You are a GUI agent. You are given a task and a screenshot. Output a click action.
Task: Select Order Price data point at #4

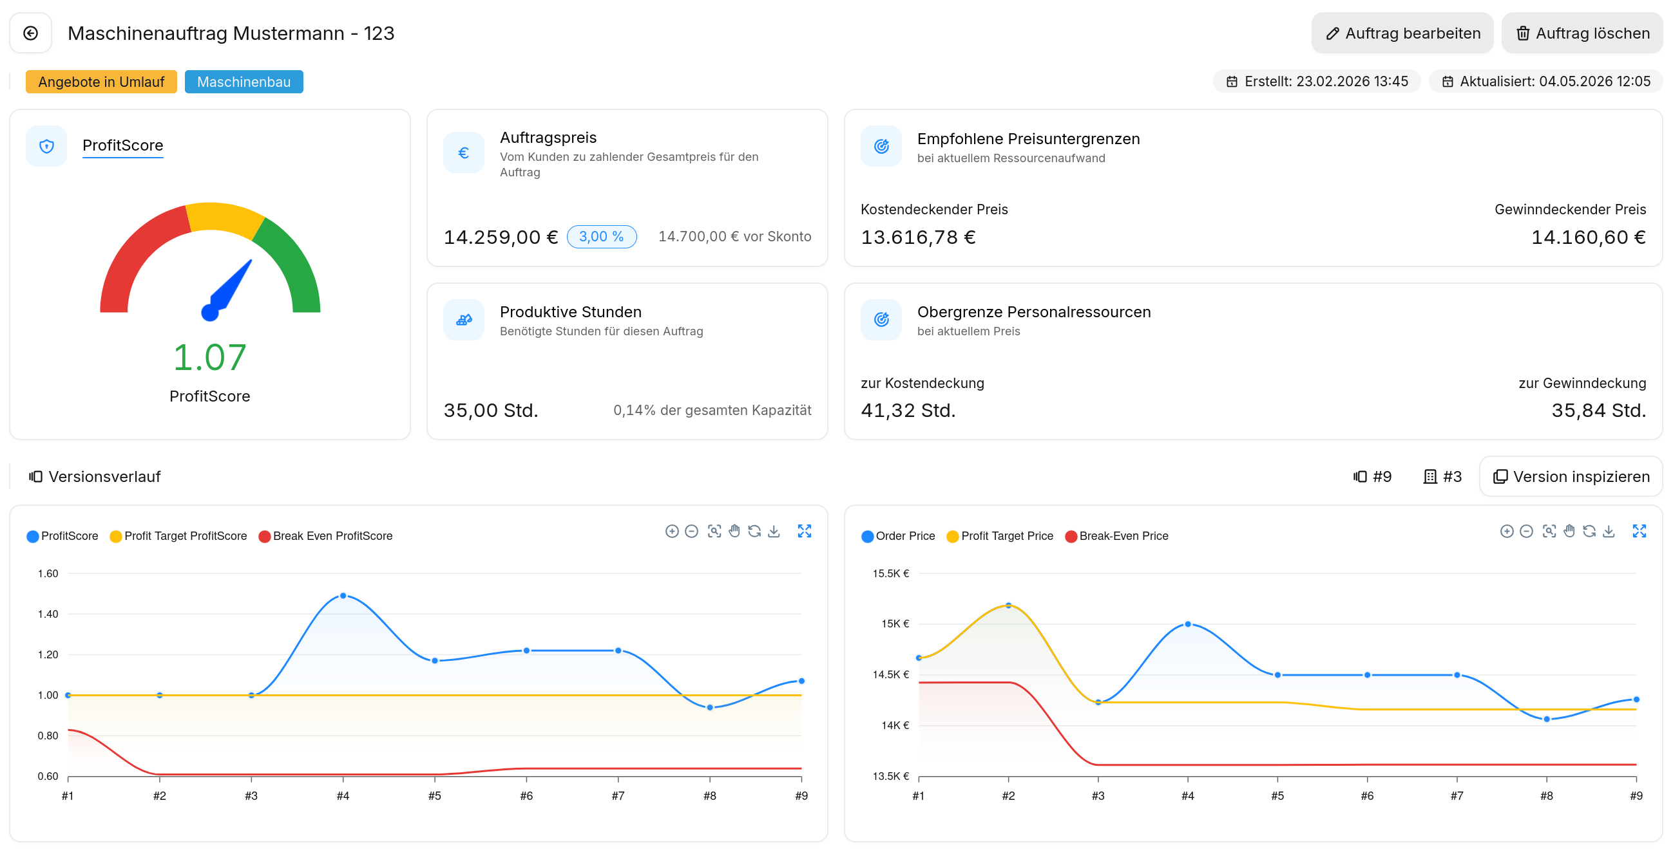[1187, 624]
